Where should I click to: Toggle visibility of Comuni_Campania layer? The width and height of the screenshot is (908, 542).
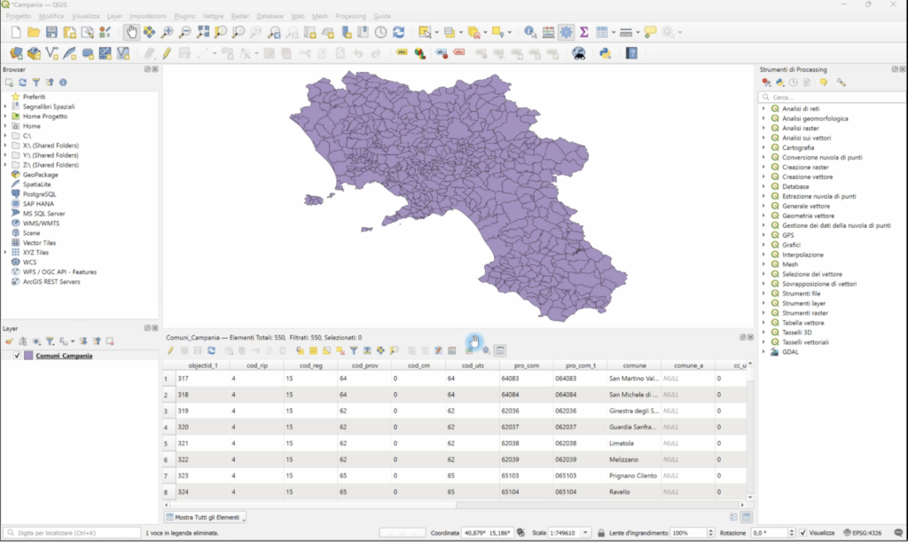point(18,356)
